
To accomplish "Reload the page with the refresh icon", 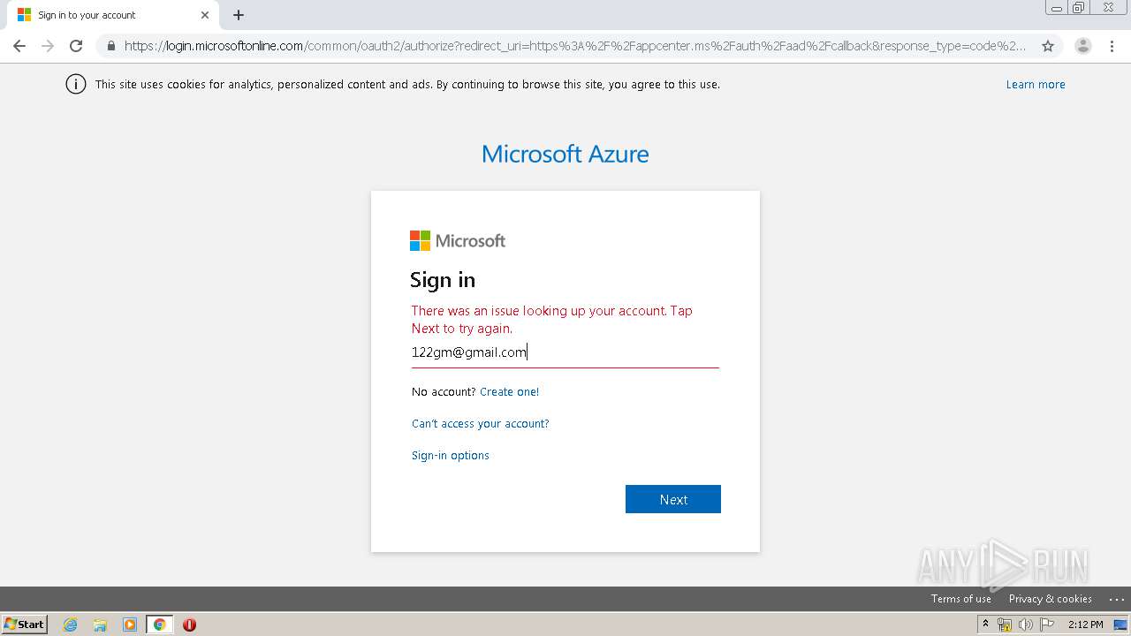I will tap(76, 46).
